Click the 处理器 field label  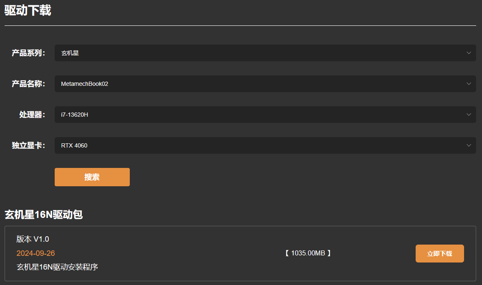pyautogui.click(x=32, y=115)
